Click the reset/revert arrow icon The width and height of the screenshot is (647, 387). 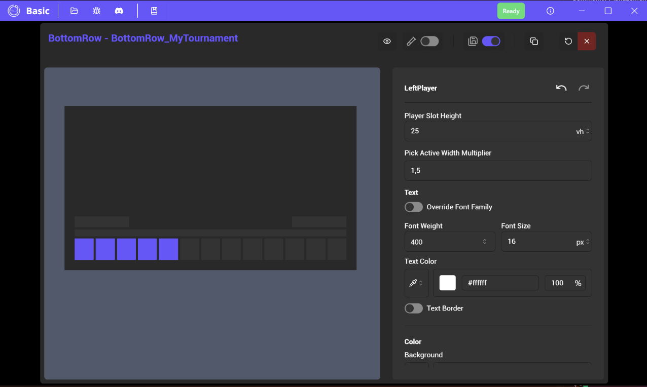[x=568, y=42]
